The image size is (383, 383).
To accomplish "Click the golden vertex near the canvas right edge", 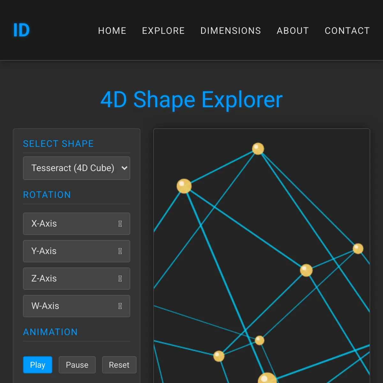I will [x=358, y=248].
